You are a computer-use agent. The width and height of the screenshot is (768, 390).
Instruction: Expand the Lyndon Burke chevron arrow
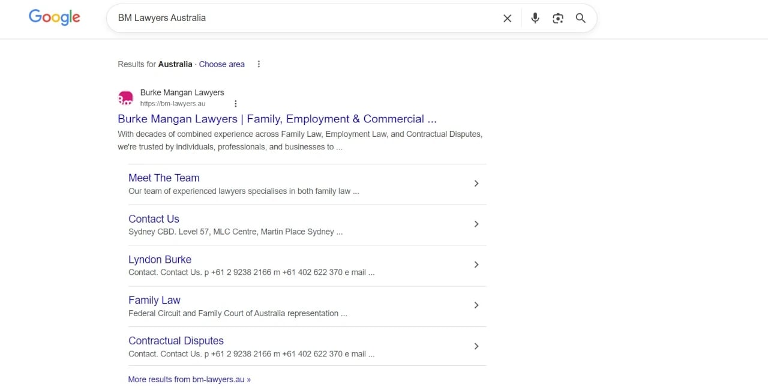point(476,265)
